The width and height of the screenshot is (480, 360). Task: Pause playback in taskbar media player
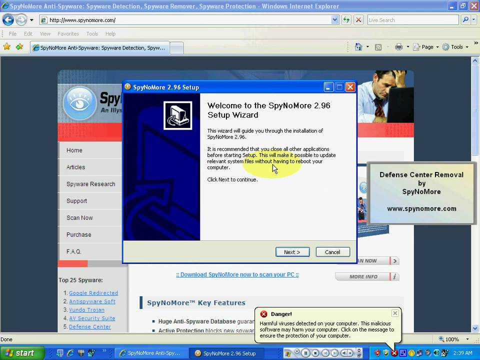pyautogui.click(x=305, y=353)
